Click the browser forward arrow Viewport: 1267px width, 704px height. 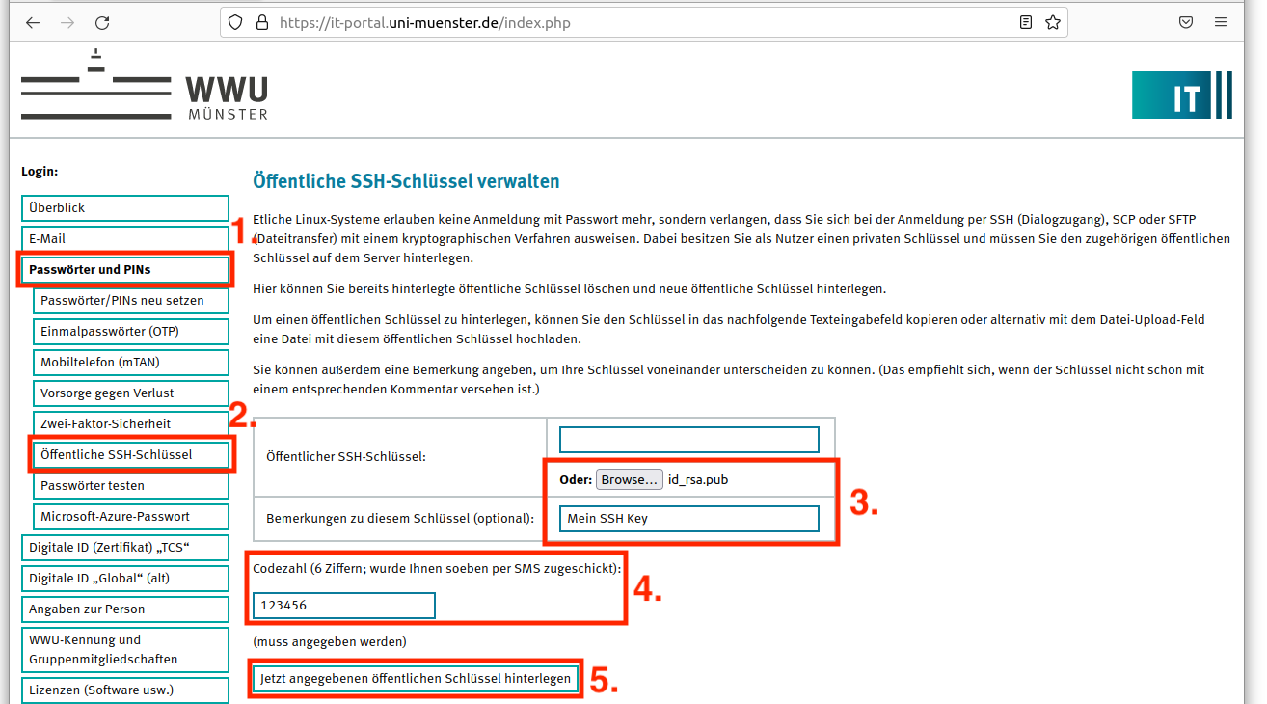click(x=67, y=22)
